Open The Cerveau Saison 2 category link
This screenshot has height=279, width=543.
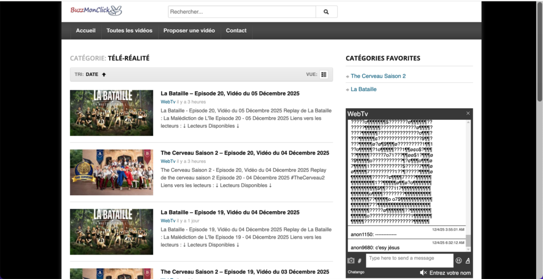point(378,76)
